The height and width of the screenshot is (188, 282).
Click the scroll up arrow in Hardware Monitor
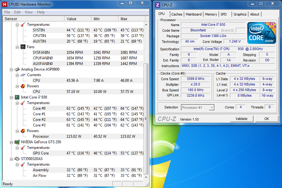(146, 25)
